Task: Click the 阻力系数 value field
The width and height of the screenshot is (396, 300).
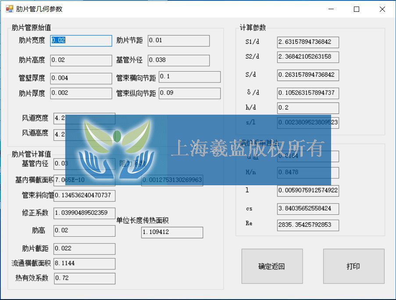Action: (x=172, y=180)
